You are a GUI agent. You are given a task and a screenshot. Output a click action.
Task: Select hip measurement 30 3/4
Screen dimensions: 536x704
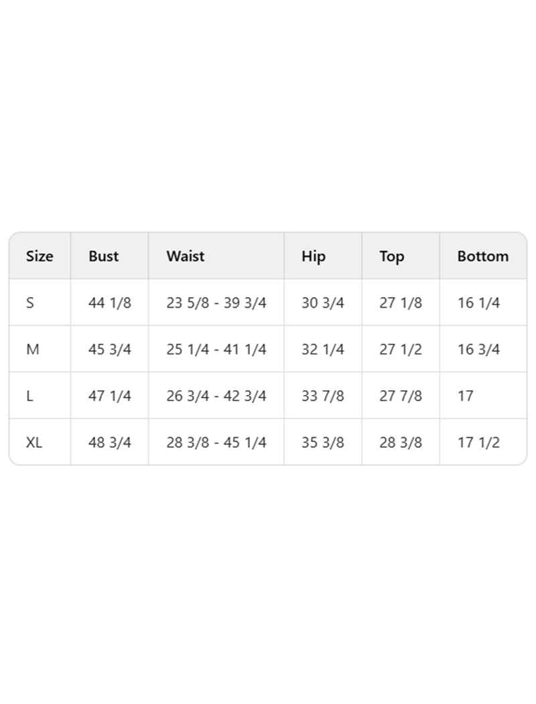(323, 303)
